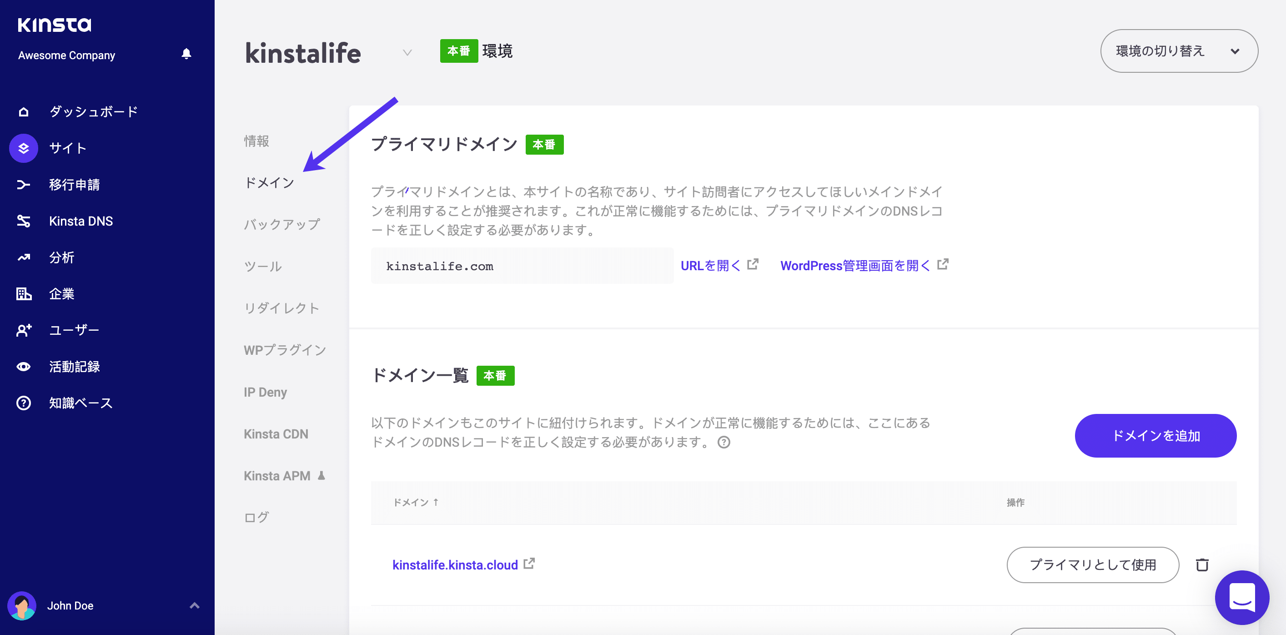This screenshot has height=635, width=1286.
Task: Click help icon in domain list description
Action: [724, 442]
